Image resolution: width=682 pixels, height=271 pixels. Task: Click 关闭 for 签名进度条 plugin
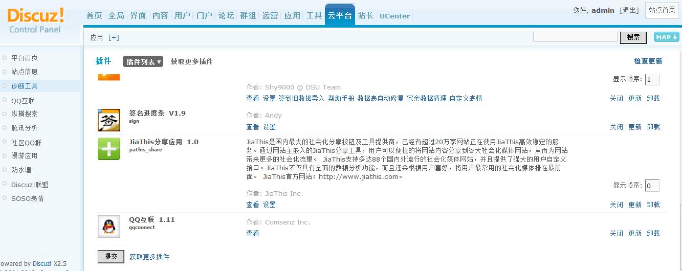point(617,127)
